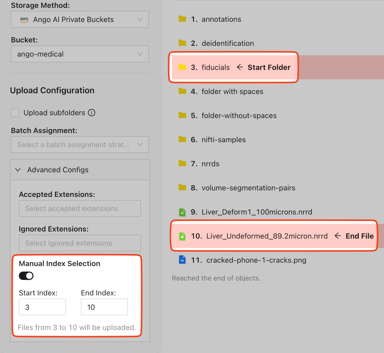Select the folder with spaces entry
Image resolution: width=384 pixels, height=353 pixels.
pos(232,91)
